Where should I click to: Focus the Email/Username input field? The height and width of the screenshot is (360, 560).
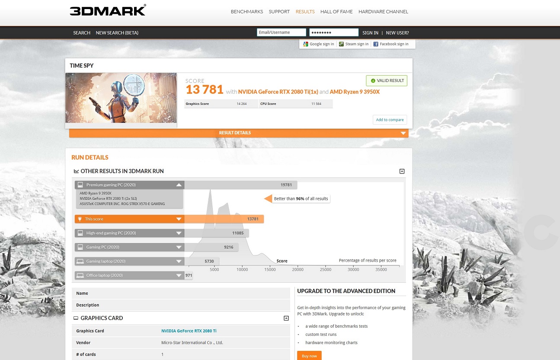click(x=281, y=32)
